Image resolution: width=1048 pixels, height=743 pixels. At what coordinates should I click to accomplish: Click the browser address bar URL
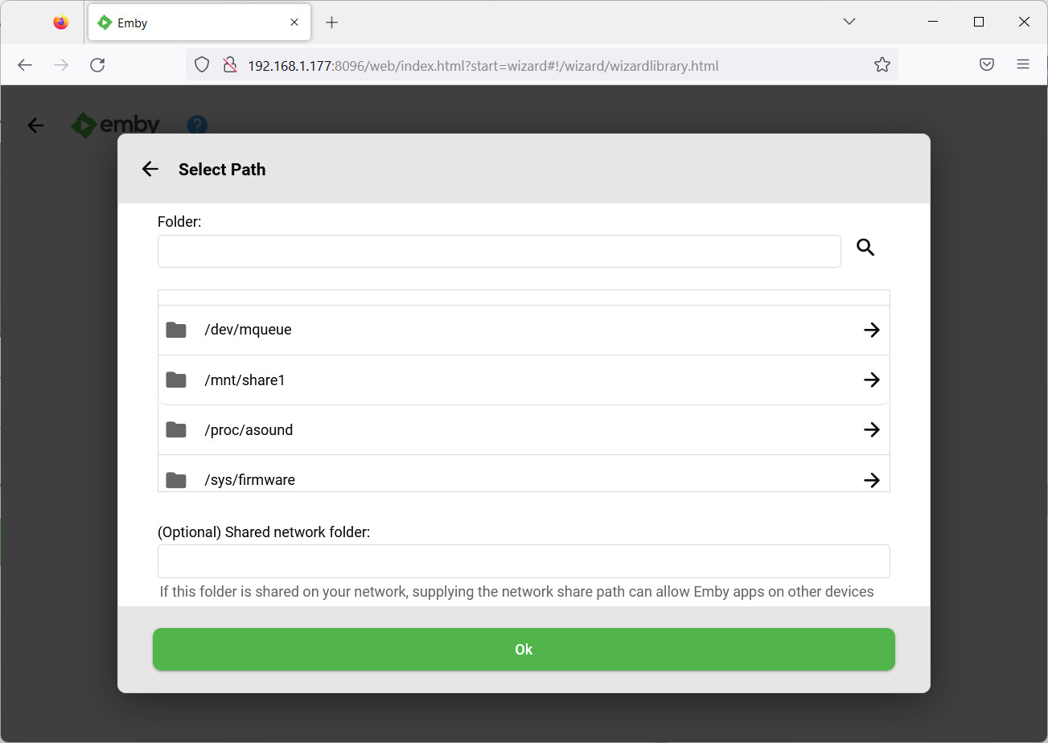point(483,66)
